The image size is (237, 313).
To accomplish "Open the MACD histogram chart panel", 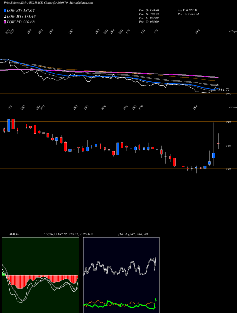I will pyautogui.click(x=40, y=275).
